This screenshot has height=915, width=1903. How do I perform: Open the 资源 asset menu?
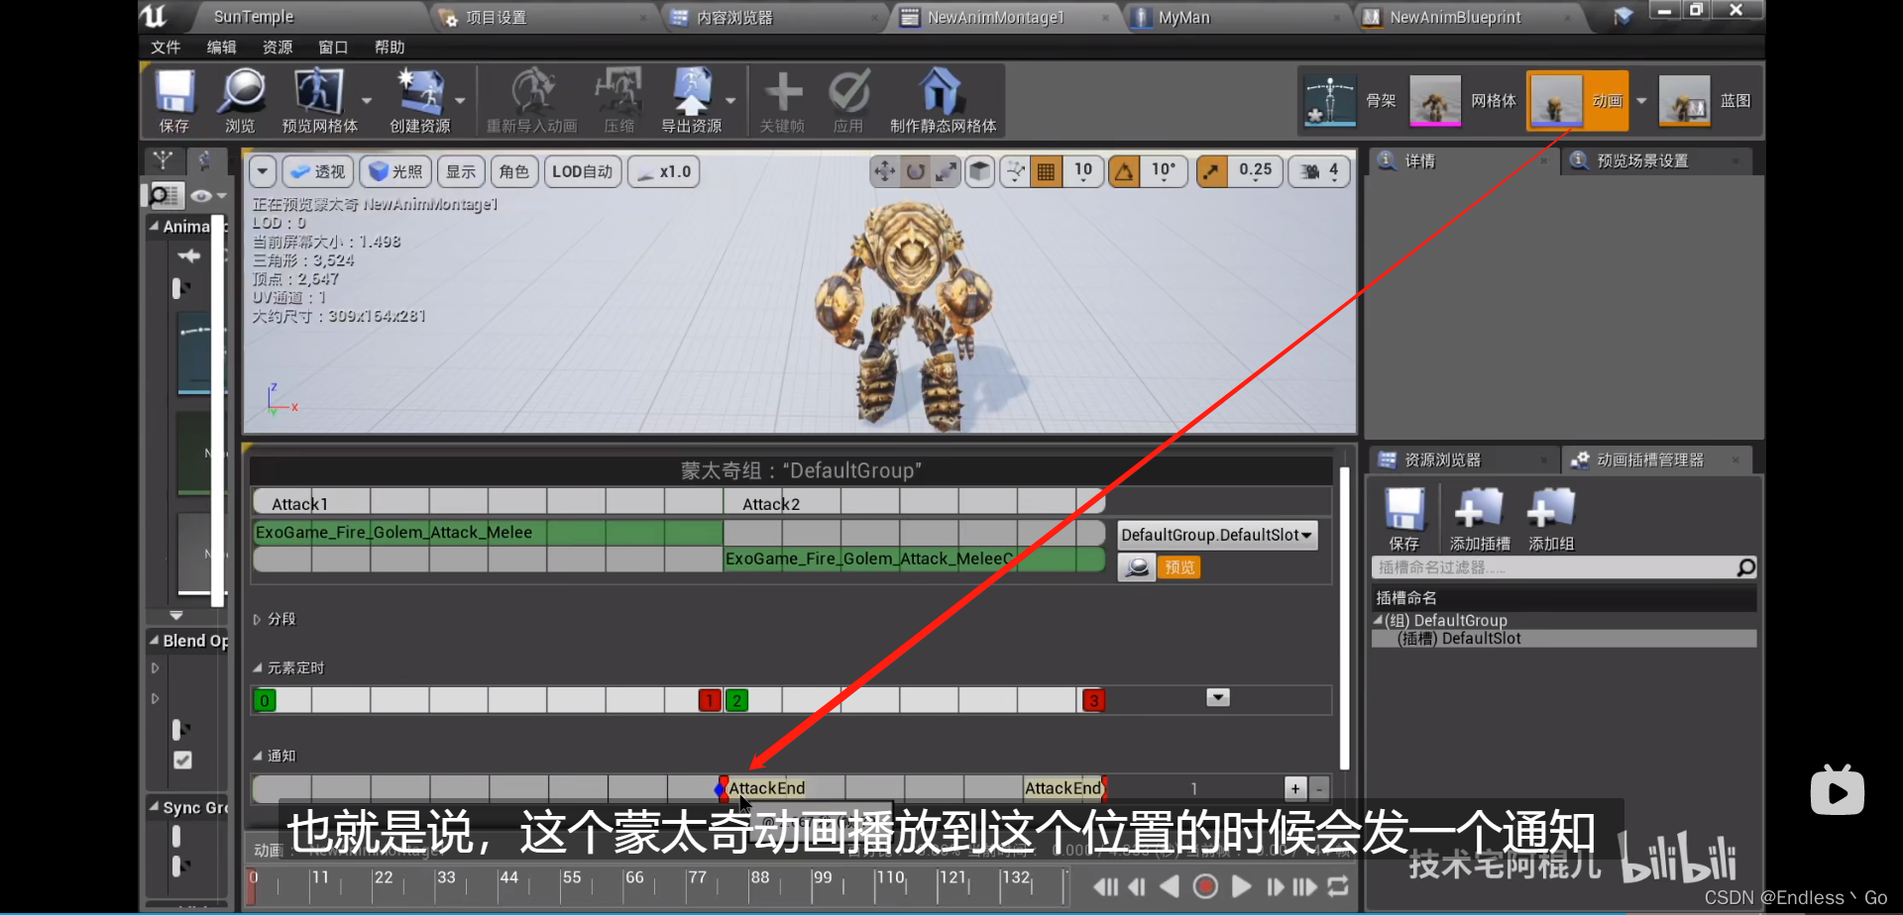[278, 48]
